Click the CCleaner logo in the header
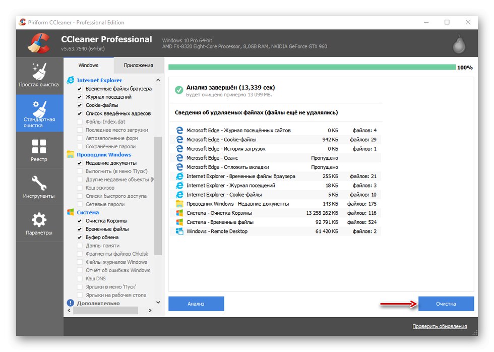 coord(39,43)
